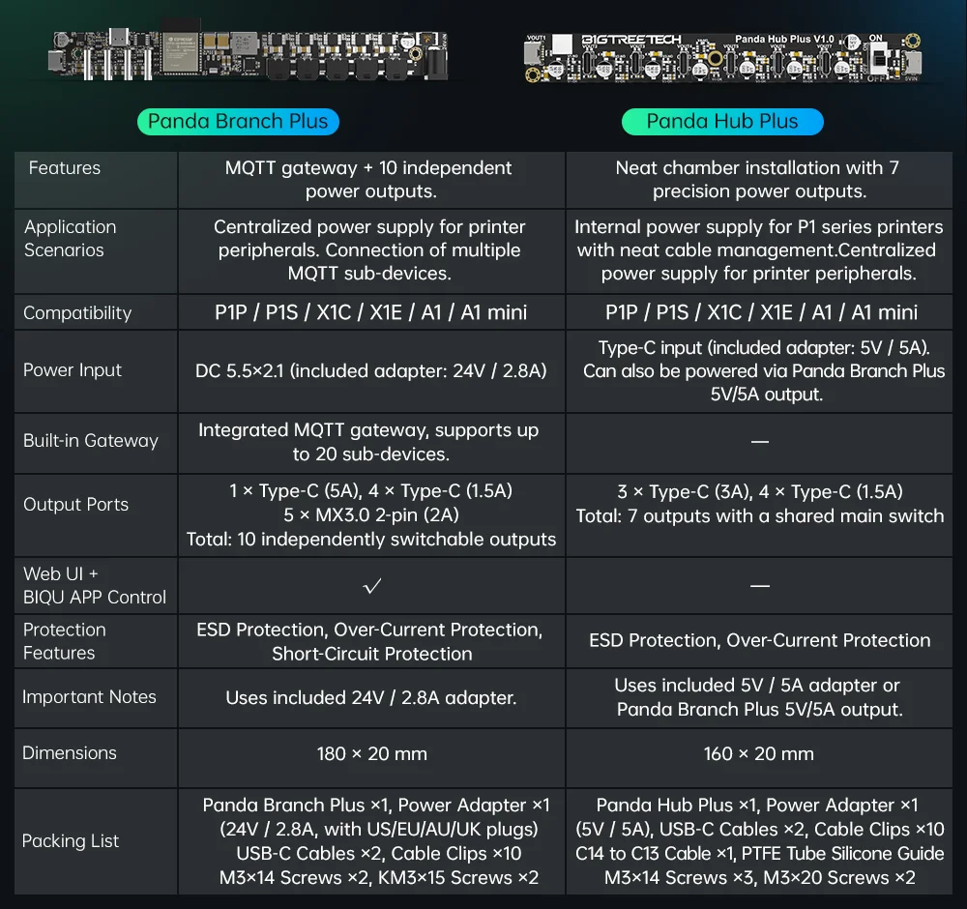
Task: Click the Packing List row header
Action: click(71, 841)
